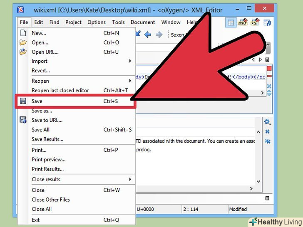Click the results panel settings gear icon
This screenshot has width=303, height=227.
[x=267, y=121]
